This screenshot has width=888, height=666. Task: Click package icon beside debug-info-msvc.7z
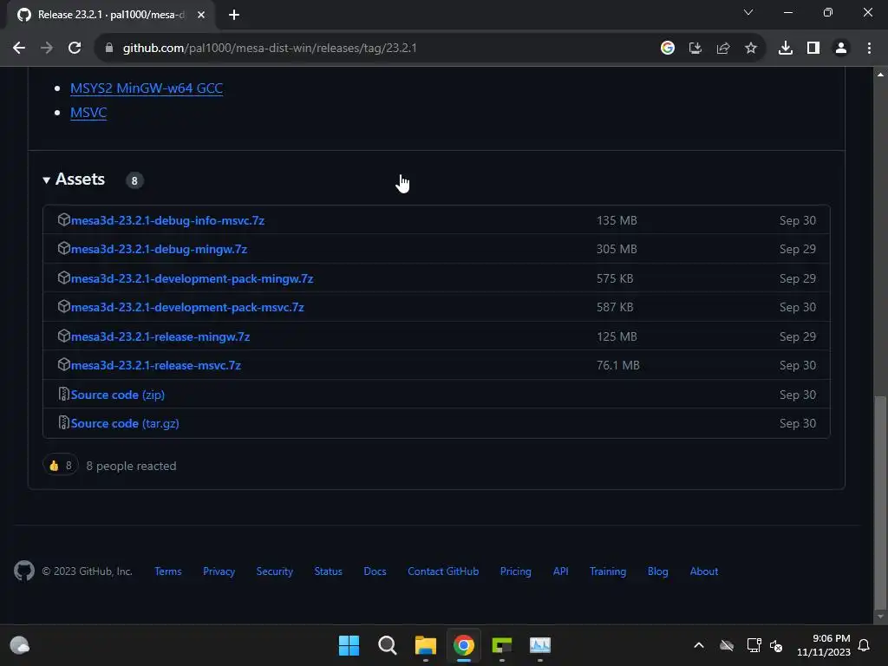[x=63, y=219]
